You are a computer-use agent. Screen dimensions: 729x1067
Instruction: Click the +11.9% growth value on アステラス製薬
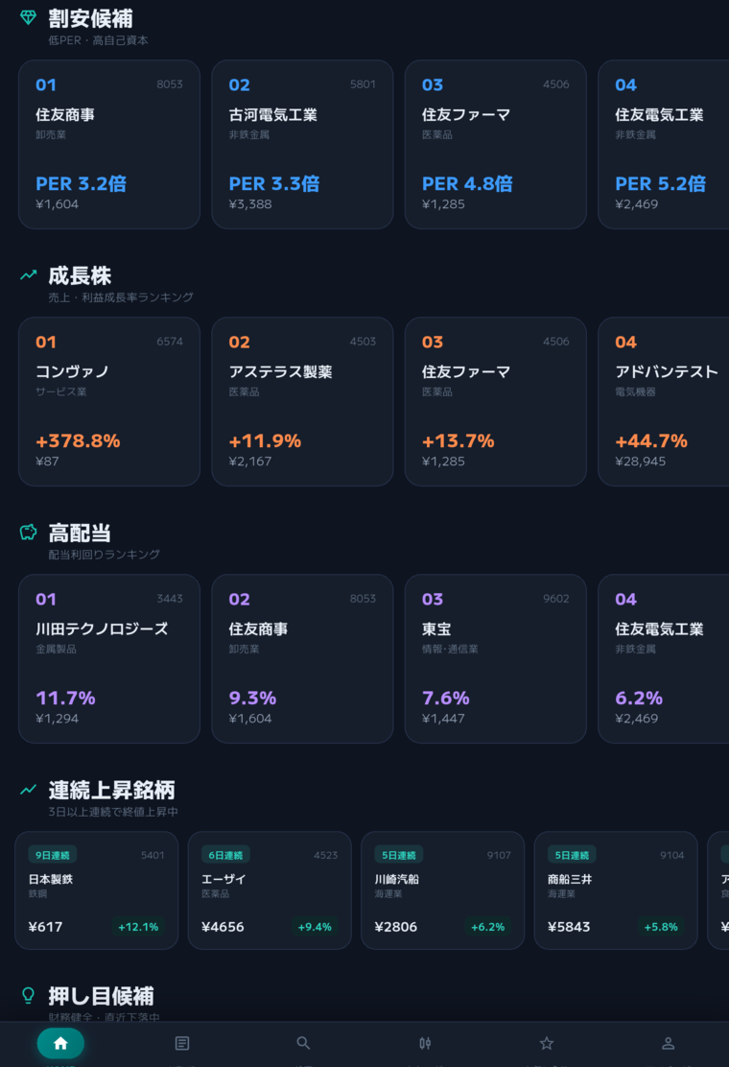pos(265,441)
